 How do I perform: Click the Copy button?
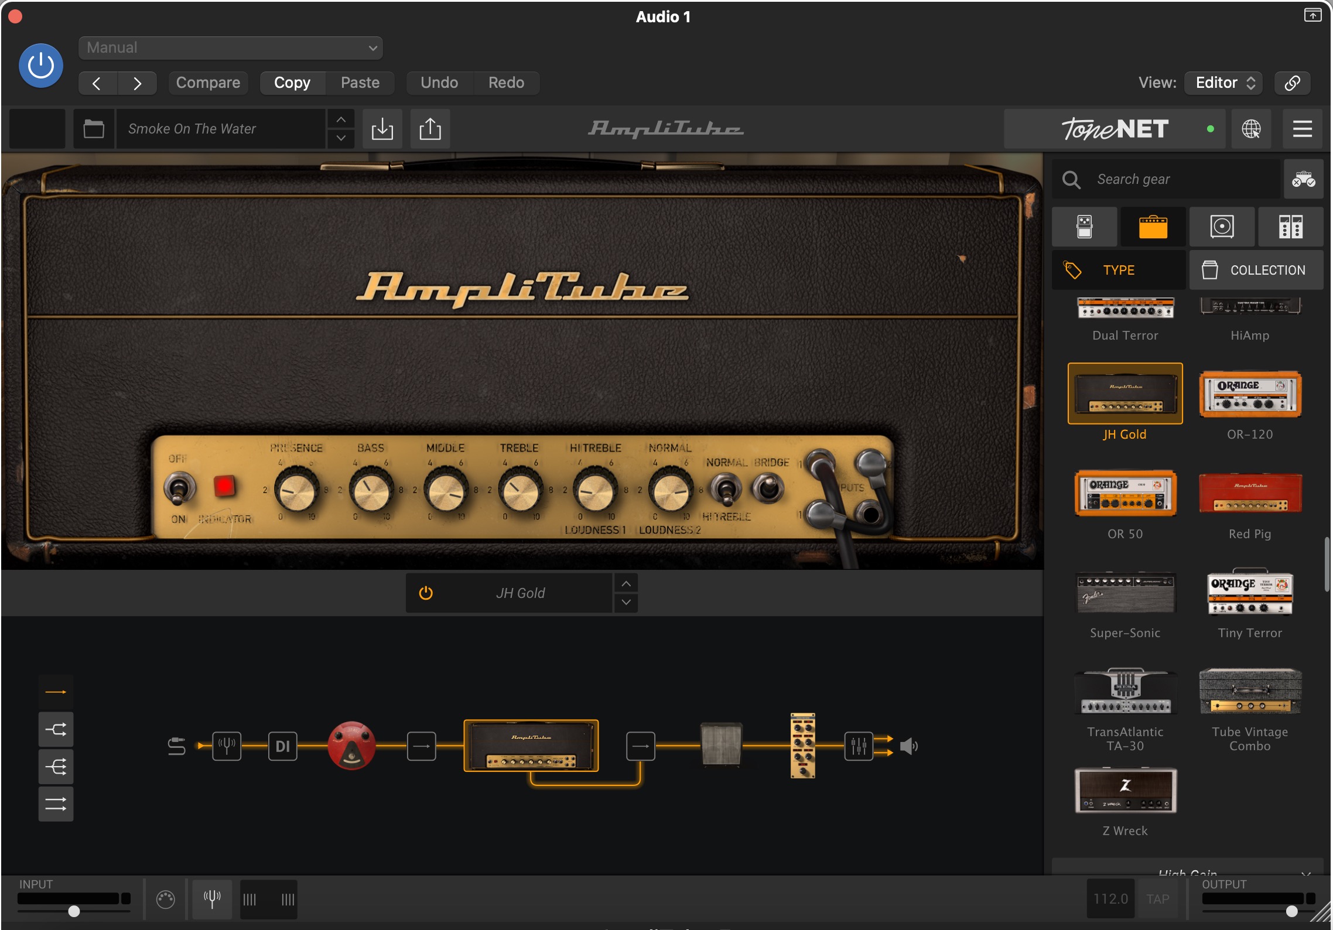coord(292,83)
